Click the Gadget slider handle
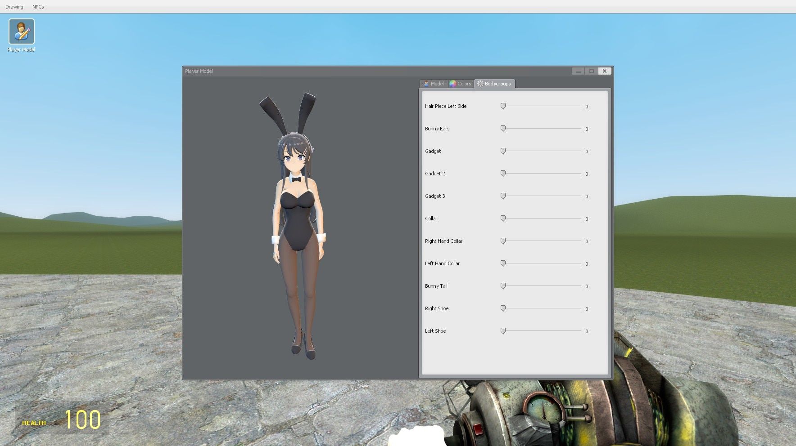796x446 pixels. pyautogui.click(x=503, y=151)
